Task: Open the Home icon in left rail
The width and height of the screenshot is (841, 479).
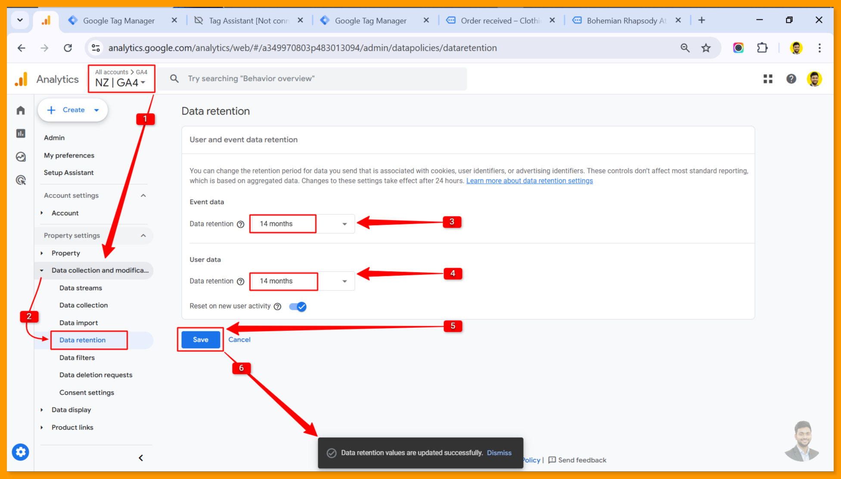Action: [21, 111]
